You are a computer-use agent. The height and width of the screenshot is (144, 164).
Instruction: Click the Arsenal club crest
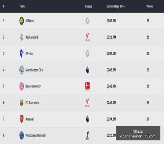point(22,119)
